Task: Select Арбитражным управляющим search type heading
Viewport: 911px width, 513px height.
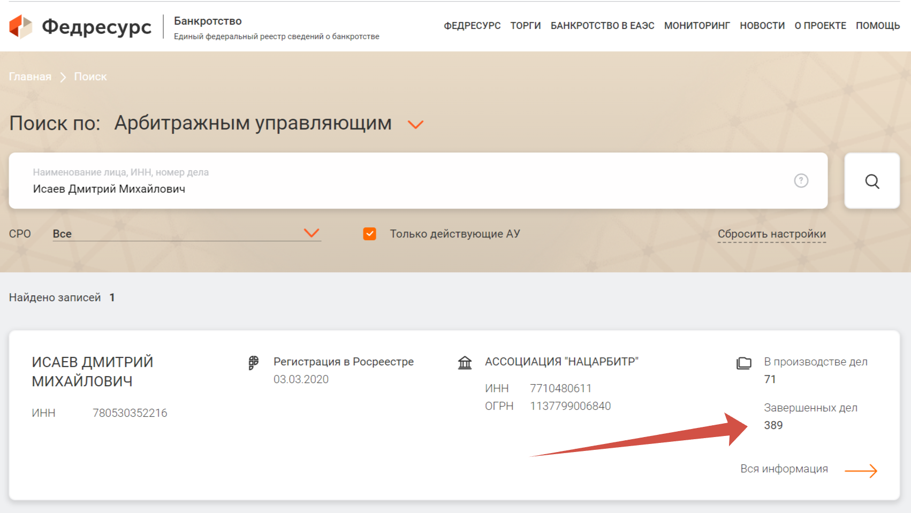Action: 253,123
